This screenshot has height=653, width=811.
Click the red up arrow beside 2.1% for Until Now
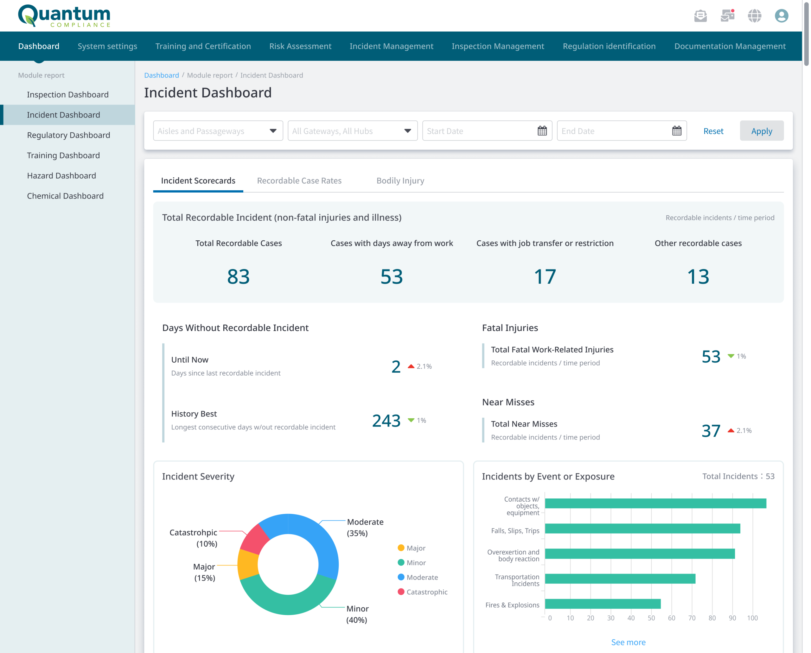coord(411,366)
